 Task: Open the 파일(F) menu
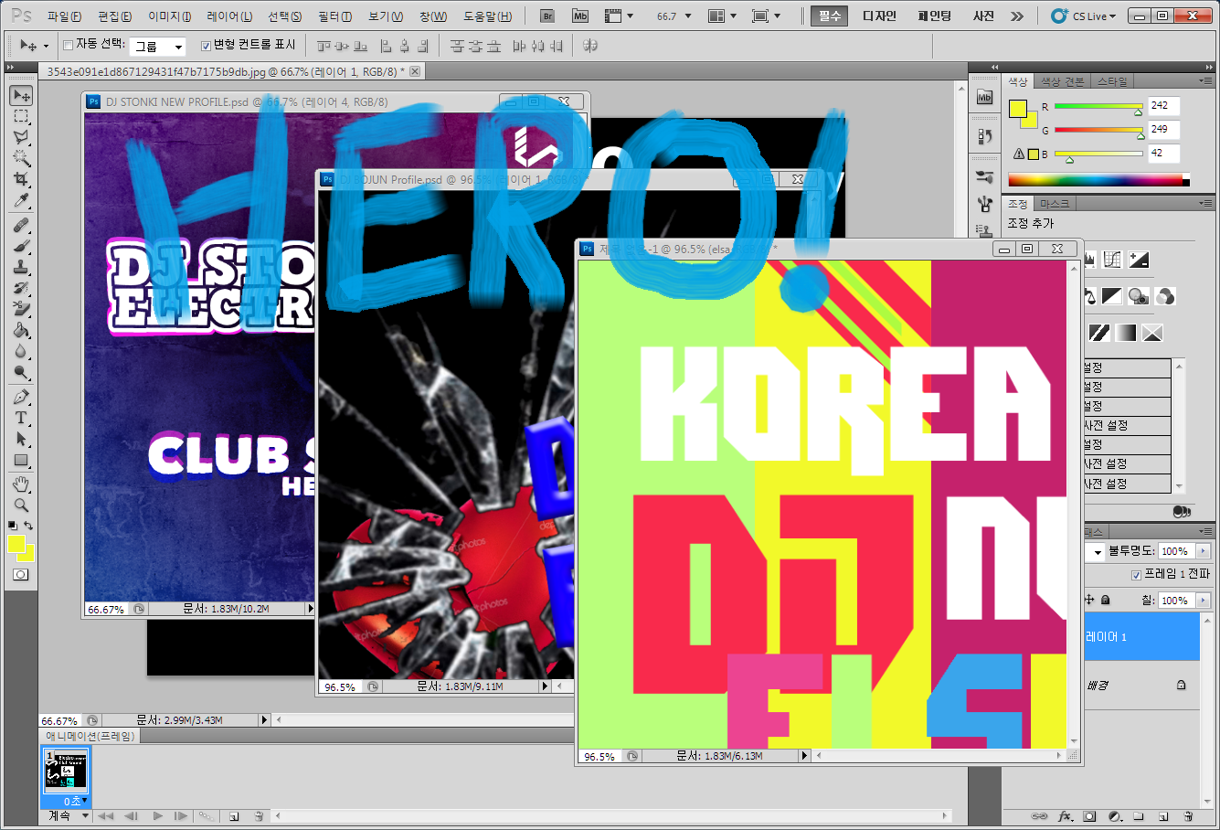point(64,16)
